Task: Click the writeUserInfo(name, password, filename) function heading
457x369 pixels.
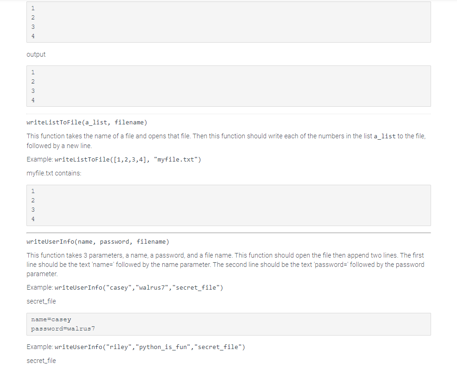Action: click(x=98, y=241)
